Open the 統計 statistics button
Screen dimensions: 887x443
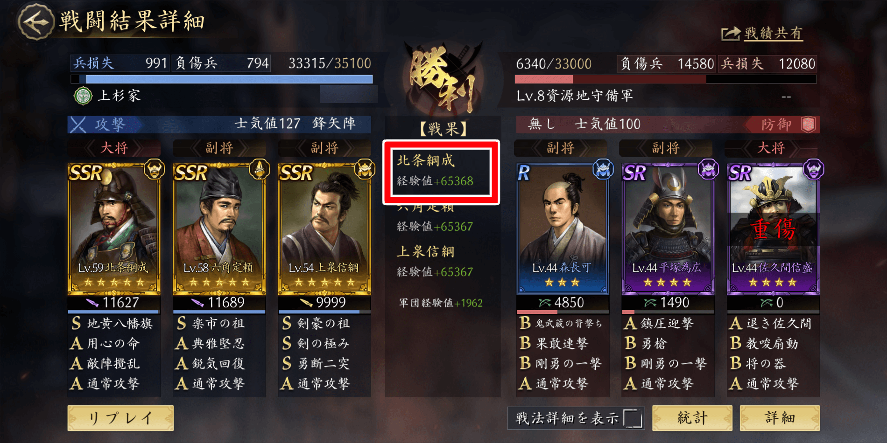tap(692, 418)
